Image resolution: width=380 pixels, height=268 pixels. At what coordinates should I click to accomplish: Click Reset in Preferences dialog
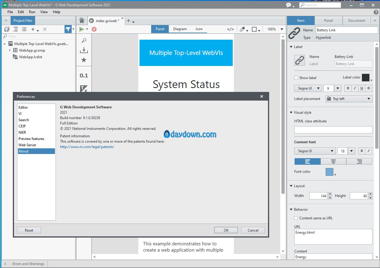point(29,230)
